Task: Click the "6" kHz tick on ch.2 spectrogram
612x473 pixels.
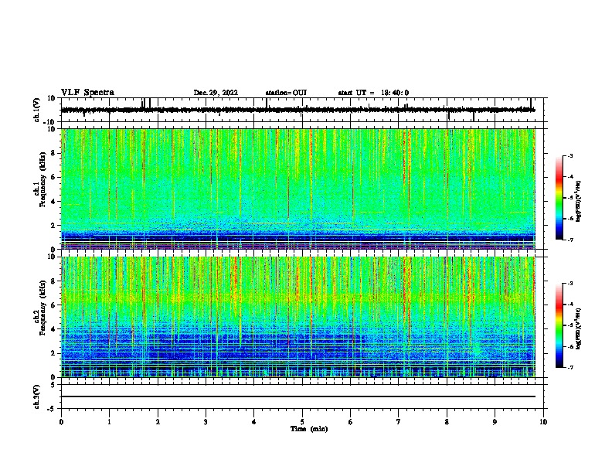Action: (53, 305)
